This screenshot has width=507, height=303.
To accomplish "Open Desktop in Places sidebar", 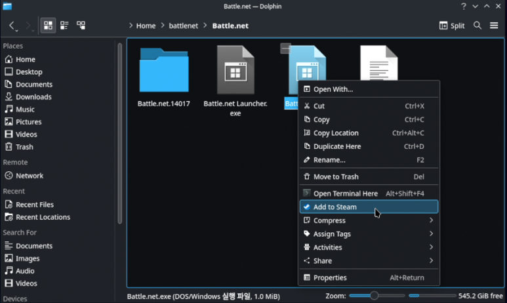I will 58,71.
